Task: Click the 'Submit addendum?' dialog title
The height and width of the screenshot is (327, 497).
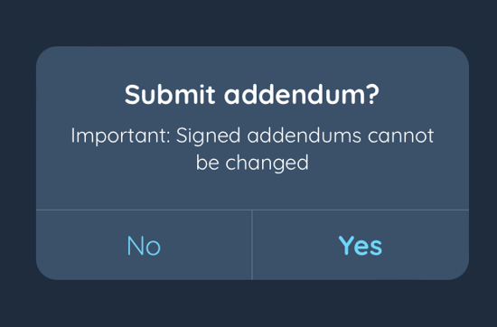Action: point(252,95)
